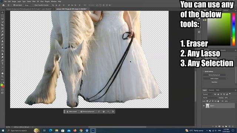Select the Path Selection tool
237x133 pixels.
[x=2, y=67]
